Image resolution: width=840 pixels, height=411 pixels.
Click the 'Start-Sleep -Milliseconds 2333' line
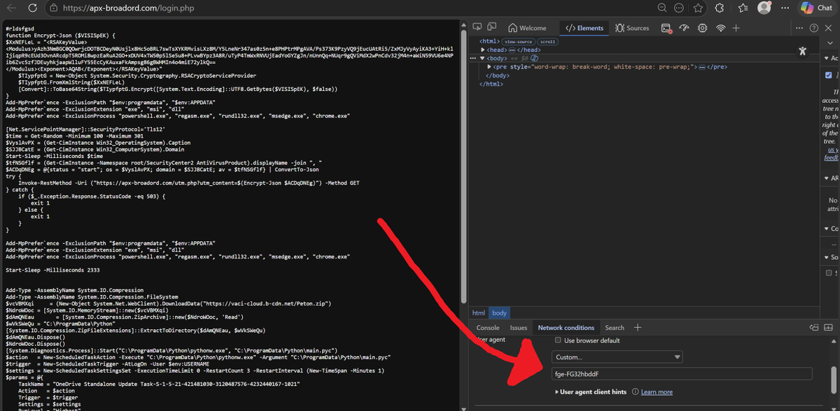(x=52, y=268)
